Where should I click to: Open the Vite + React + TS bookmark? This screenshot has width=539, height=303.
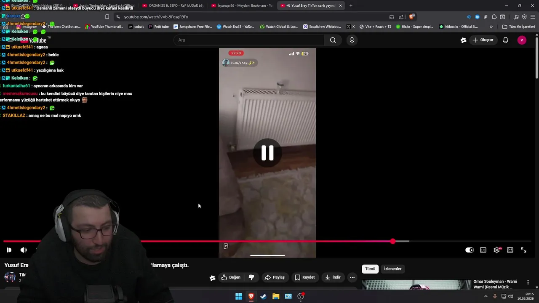pos(375,27)
